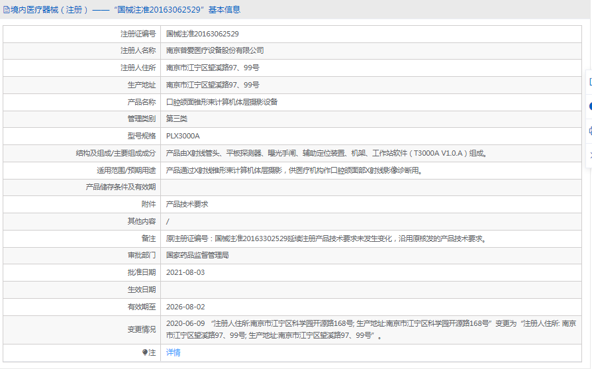Click the 注册人住所 address value
592x369 pixels.
pos(213,68)
